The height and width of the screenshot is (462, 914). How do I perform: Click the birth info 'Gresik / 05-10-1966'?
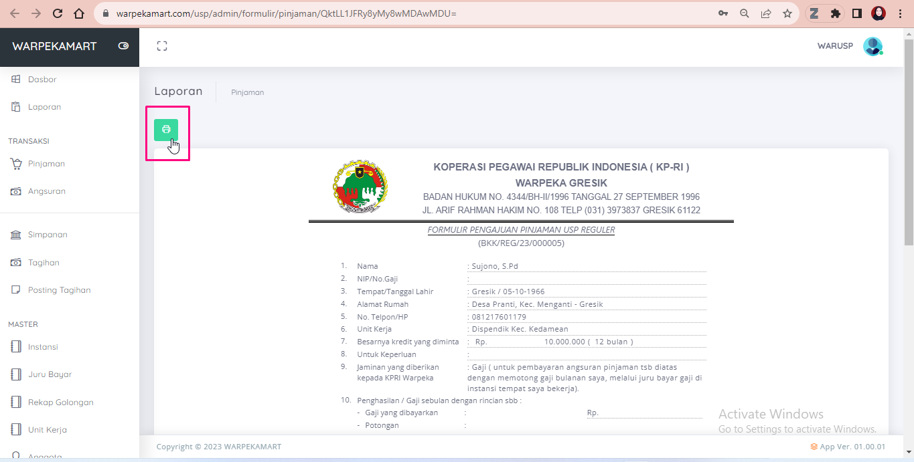(508, 292)
